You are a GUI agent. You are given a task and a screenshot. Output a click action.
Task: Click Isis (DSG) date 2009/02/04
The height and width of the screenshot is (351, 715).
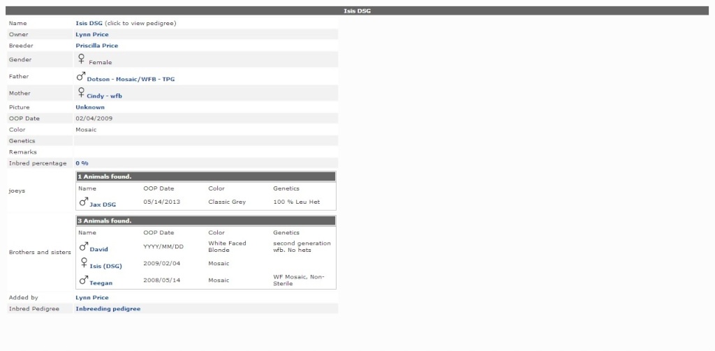pyautogui.click(x=162, y=264)
